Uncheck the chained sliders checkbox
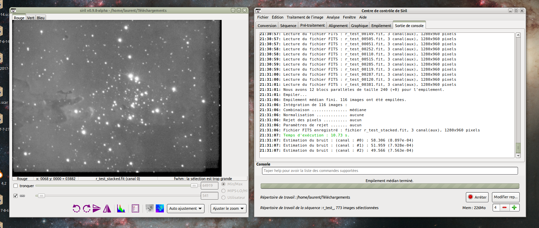 pos(16,196)
